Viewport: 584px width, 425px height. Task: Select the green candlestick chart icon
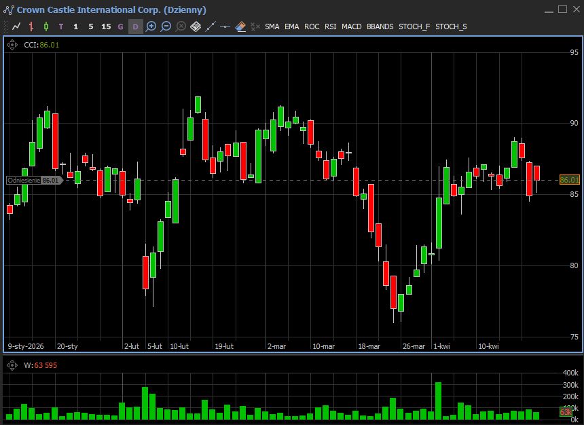tap(45, 26)
